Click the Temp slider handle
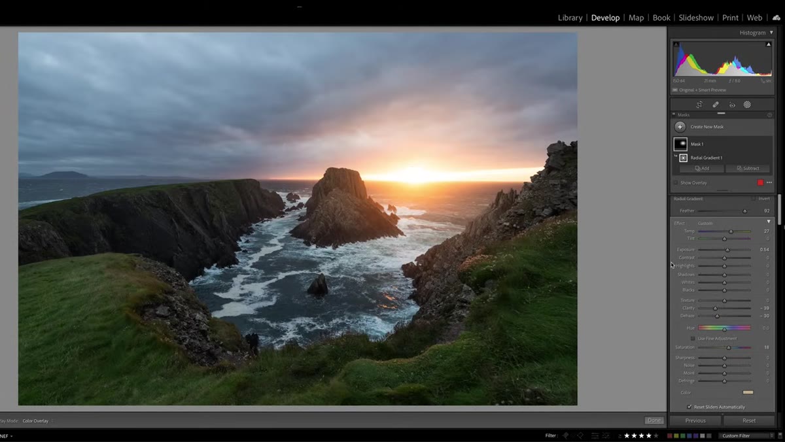The width and height of the screenshot is (785, 442). [731, 231]
